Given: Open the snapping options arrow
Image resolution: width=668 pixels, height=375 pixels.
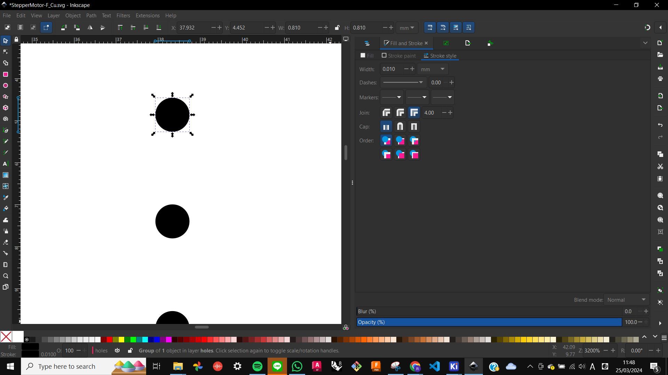Looking at the screenshot, I should [660, 27].
